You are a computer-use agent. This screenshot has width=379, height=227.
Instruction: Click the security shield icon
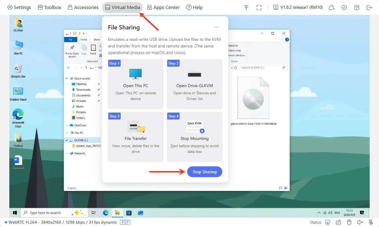pos(344,8)
